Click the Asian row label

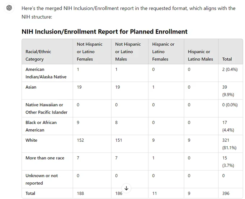tap(31, 87)
